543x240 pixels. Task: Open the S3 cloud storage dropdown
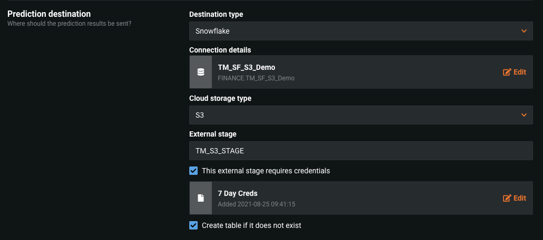coord(361,115)
